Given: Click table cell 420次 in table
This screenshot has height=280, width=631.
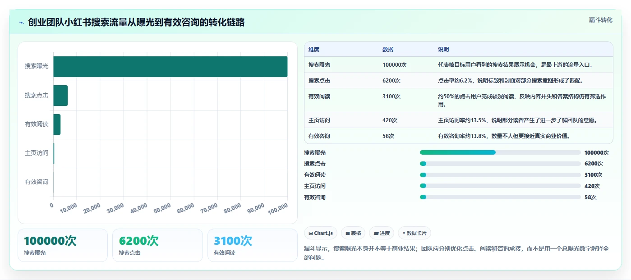Looking at the screenshot, I should tap(390, 120).
